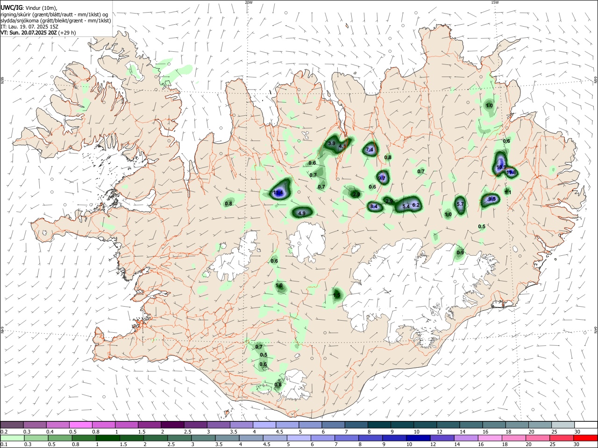Click the 11.8 precipitation value label
The image size is (598, 448).
(511, 173)
